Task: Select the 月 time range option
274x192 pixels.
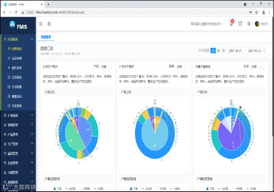Action: click(223, 51)
